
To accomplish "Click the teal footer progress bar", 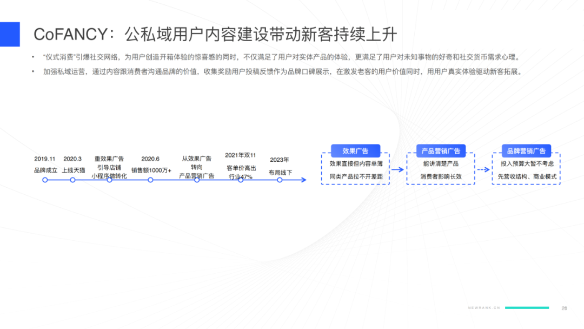I will 527,308.
